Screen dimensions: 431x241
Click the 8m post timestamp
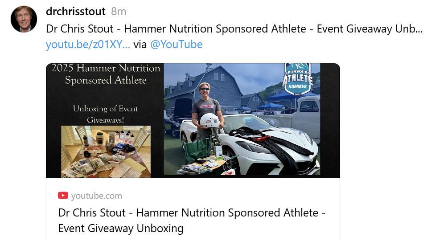[119, 12]
